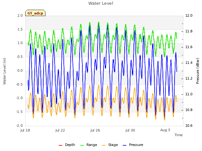202x151 pixels.
Task: Click the Time axis title
Action: click(179, 135)
